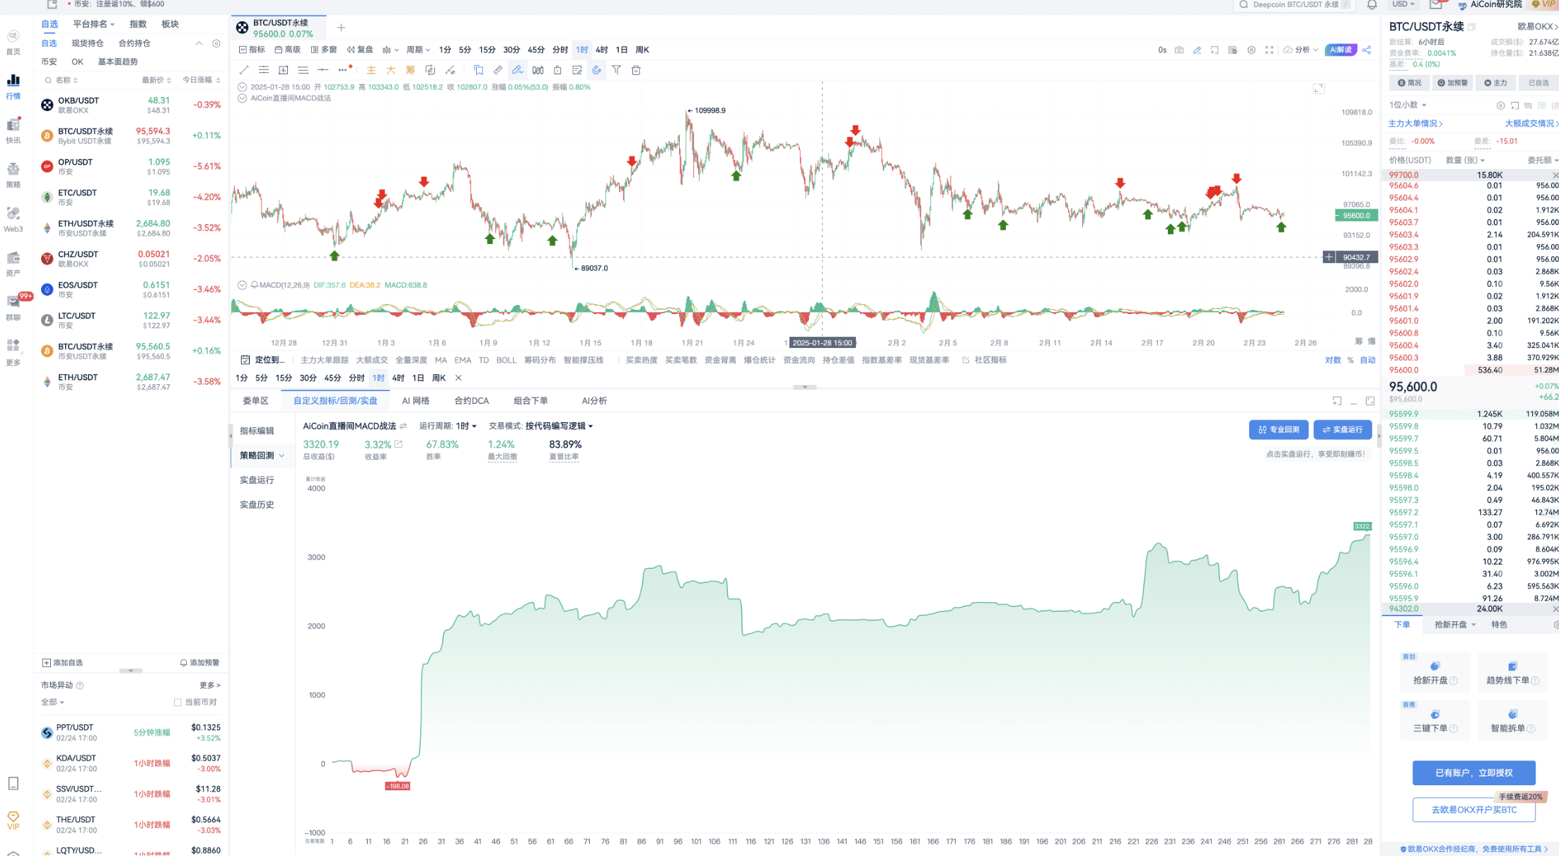The image size is (1559, 856).
Task: Open 快讯 news in left sidebar
Action: [13, 131]
